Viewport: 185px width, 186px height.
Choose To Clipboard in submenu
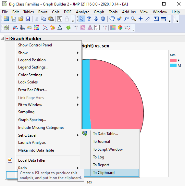coord(110,173)
